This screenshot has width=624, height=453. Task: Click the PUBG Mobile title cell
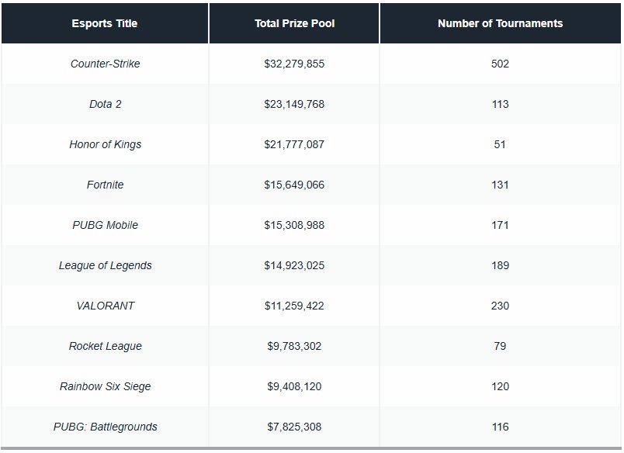click(105, 225)
